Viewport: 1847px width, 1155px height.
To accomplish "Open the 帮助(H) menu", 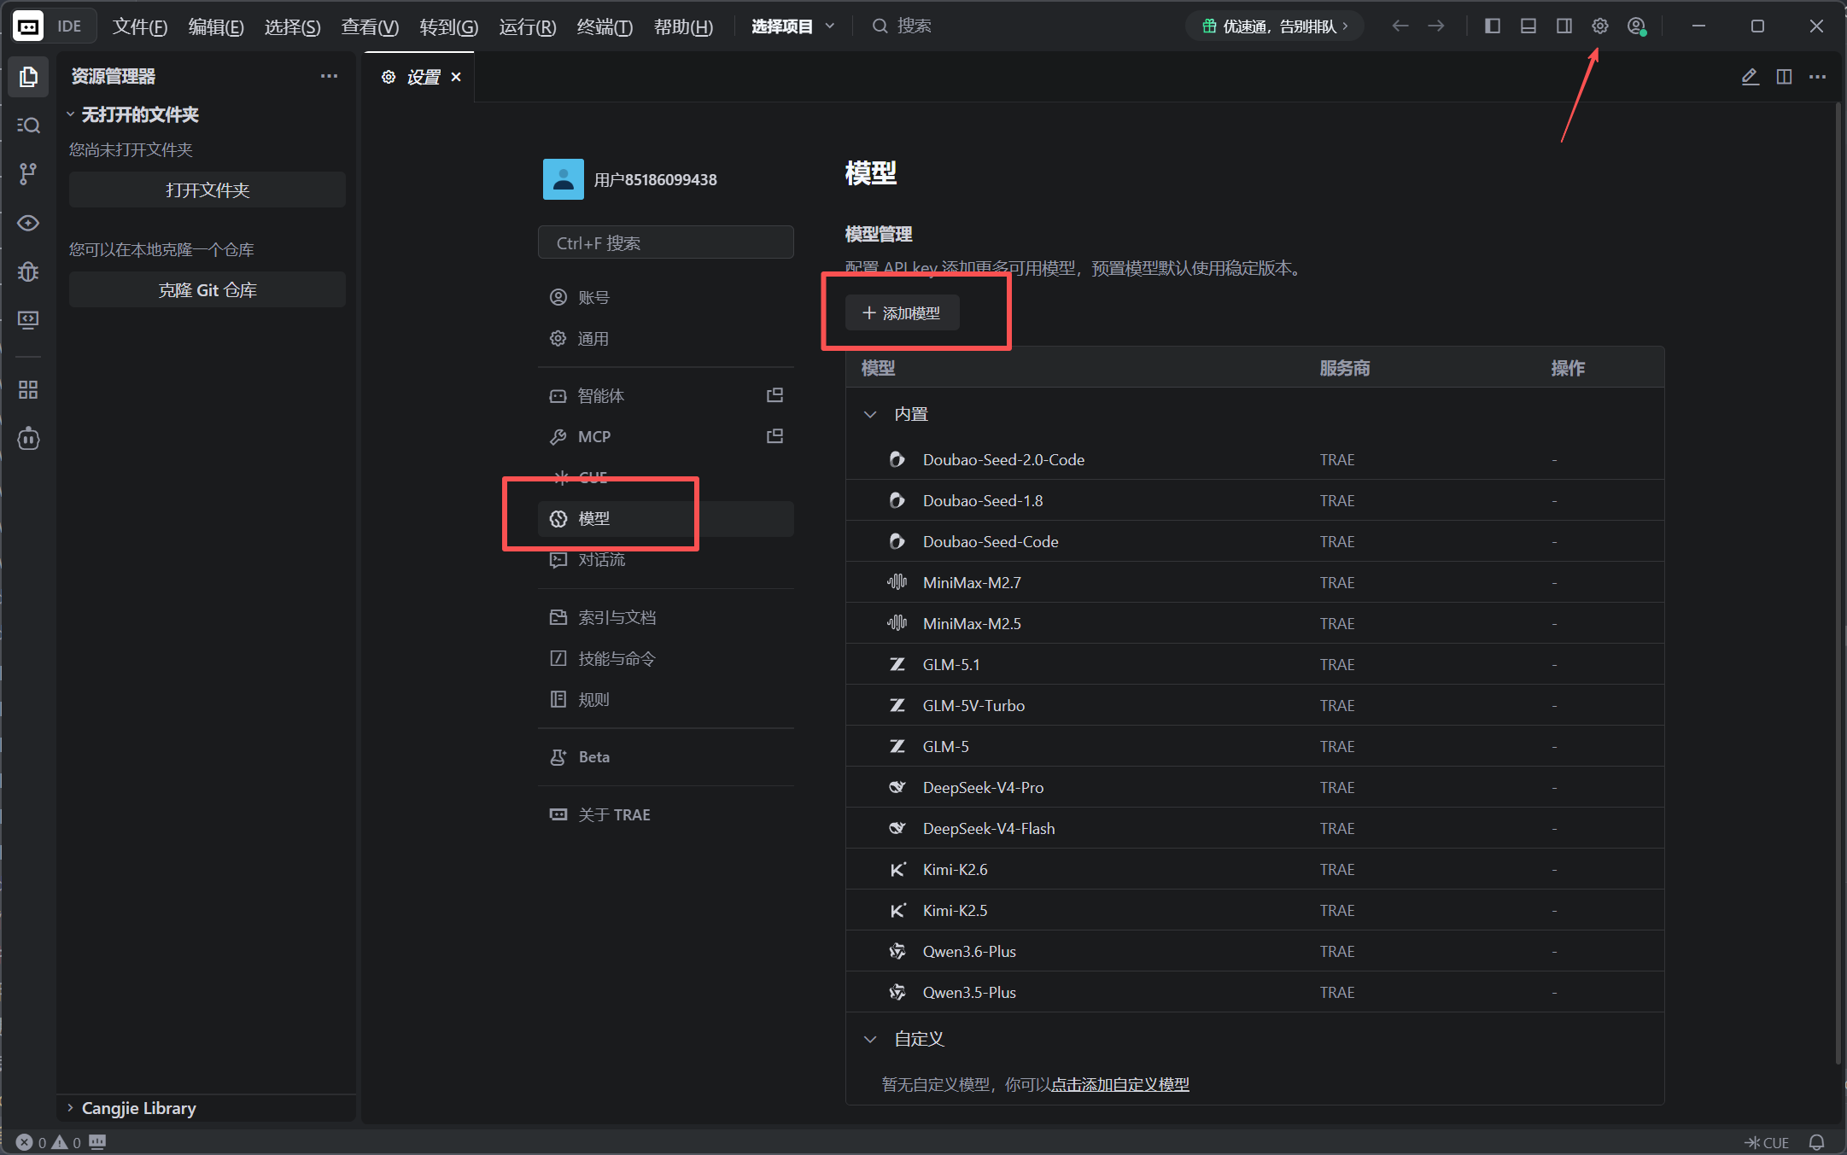I will pos(683,26).
